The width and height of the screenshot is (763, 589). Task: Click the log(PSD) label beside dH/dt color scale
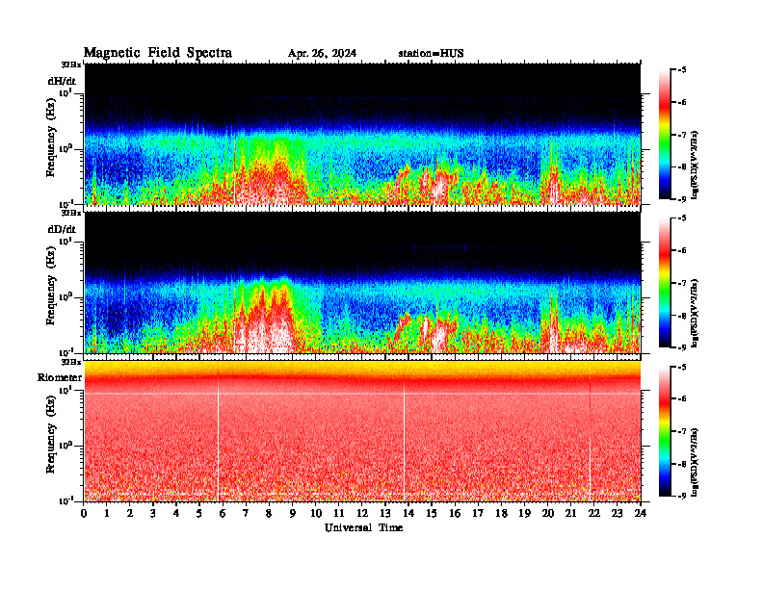point(696,164)
